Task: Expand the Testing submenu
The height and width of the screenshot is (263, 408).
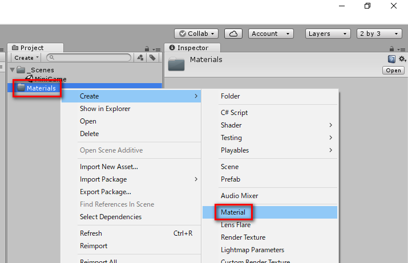Action: coord(270,138)
